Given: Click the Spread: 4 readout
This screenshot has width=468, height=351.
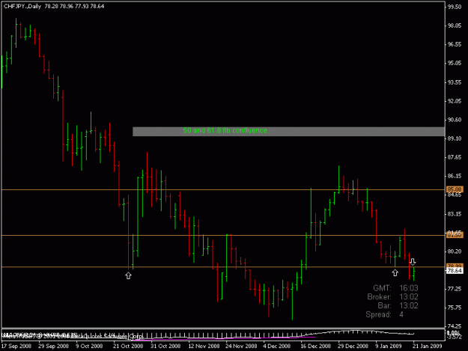Looking at the screenshot, I should tap(385, 314).
